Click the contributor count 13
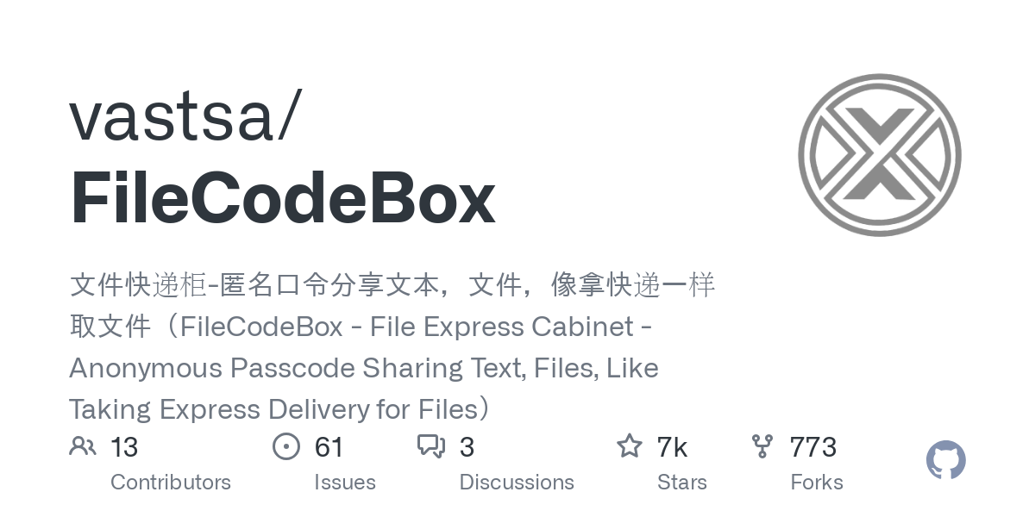 [124, 447]
